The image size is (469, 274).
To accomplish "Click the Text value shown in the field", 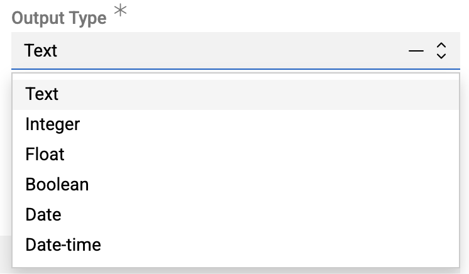I will (x=41, y=50).
